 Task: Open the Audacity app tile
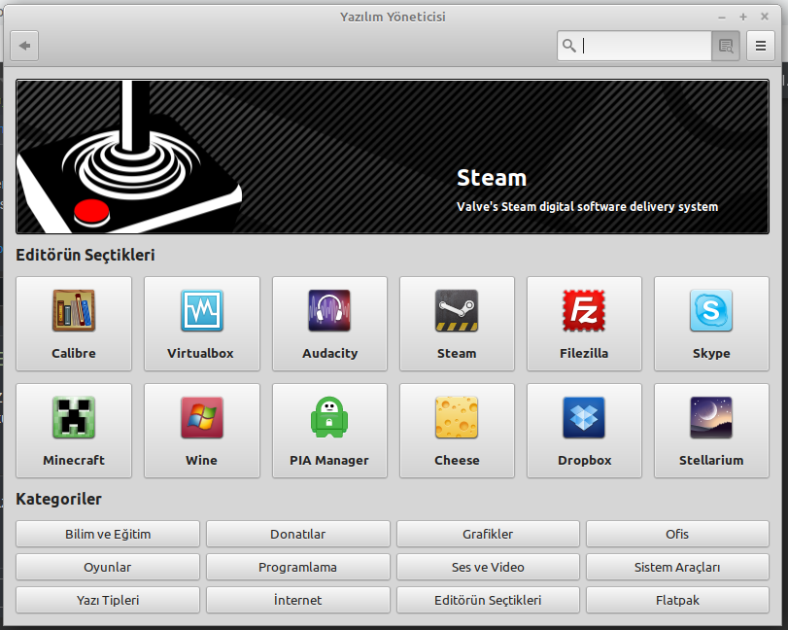pyautogui.click(x=329, y=324)
